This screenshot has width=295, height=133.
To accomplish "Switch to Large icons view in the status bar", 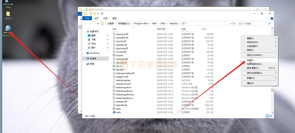I will click(x=271, y=116).
